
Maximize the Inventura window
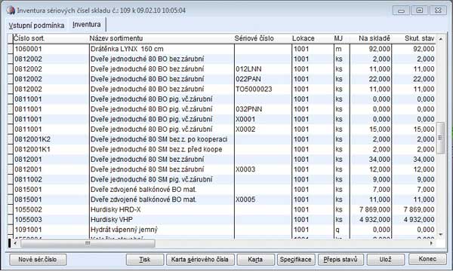[x=420, y=11]
